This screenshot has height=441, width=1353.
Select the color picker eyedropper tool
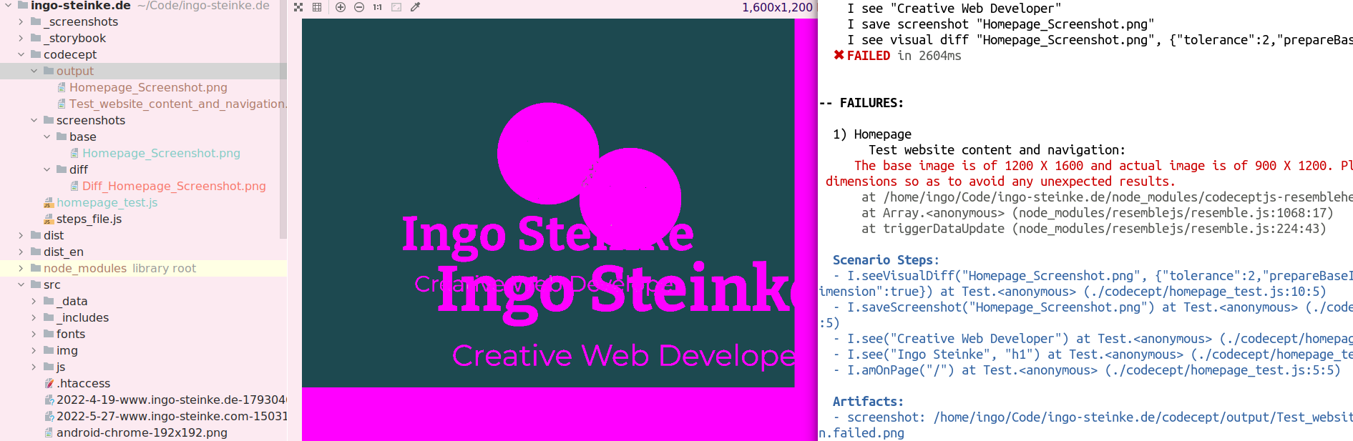point(415,7)
